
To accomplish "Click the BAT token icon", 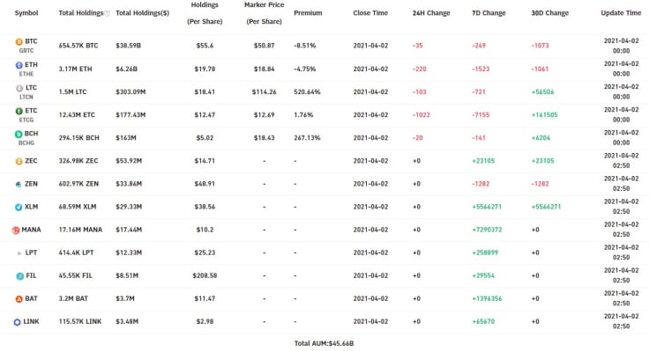I will tap(19, 299).
